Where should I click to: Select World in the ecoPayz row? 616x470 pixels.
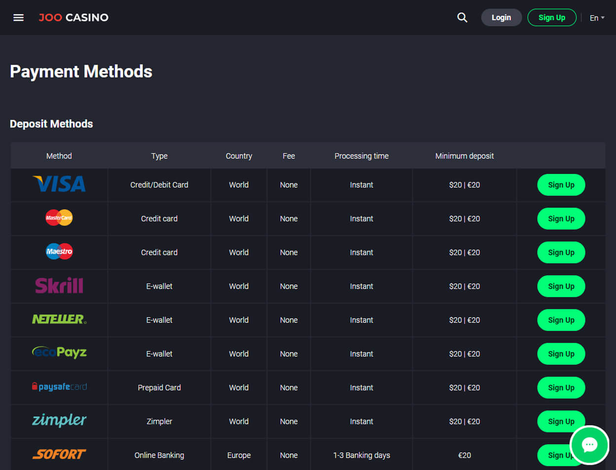(239, 354)
